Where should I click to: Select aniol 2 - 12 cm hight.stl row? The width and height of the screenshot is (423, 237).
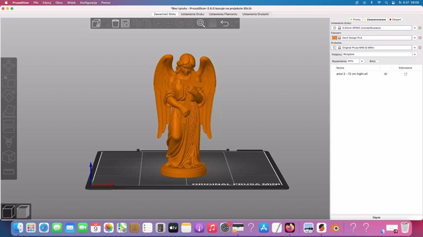pos(376,74)
